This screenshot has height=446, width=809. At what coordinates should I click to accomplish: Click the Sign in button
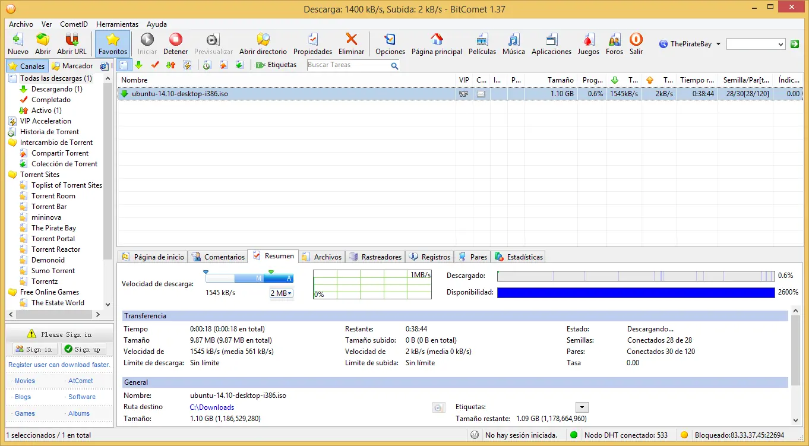pyautogui.click(x=35, y=349)
